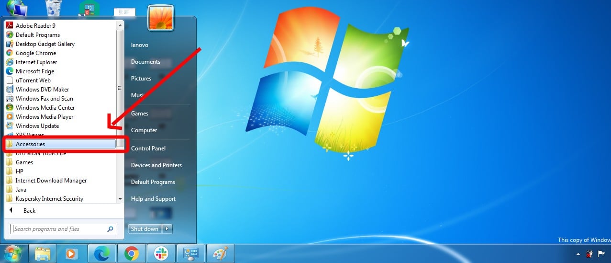Open Default Programs in the right pane
This screenshot has width=611, height=263.
tap(153, 182)
